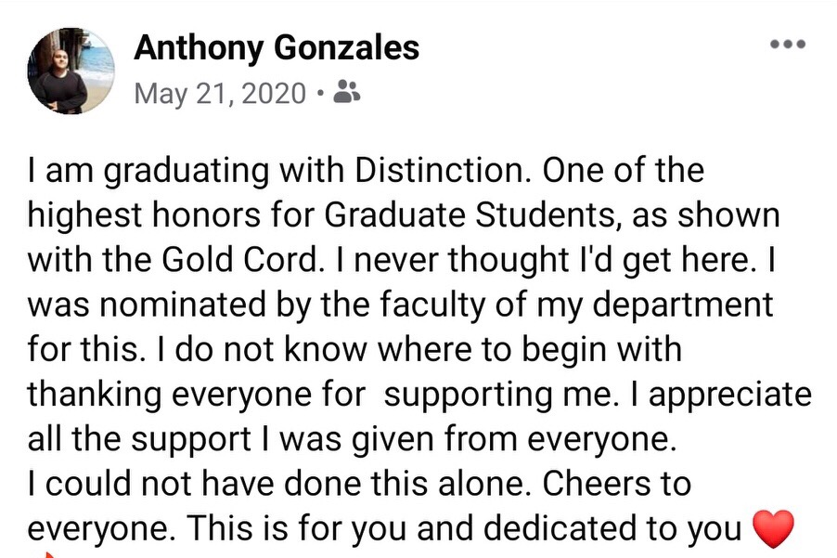The width and height of the screenshot is (837, 558).
Task: Click the "I am graduating" opening words
Action: pos(132,172)
